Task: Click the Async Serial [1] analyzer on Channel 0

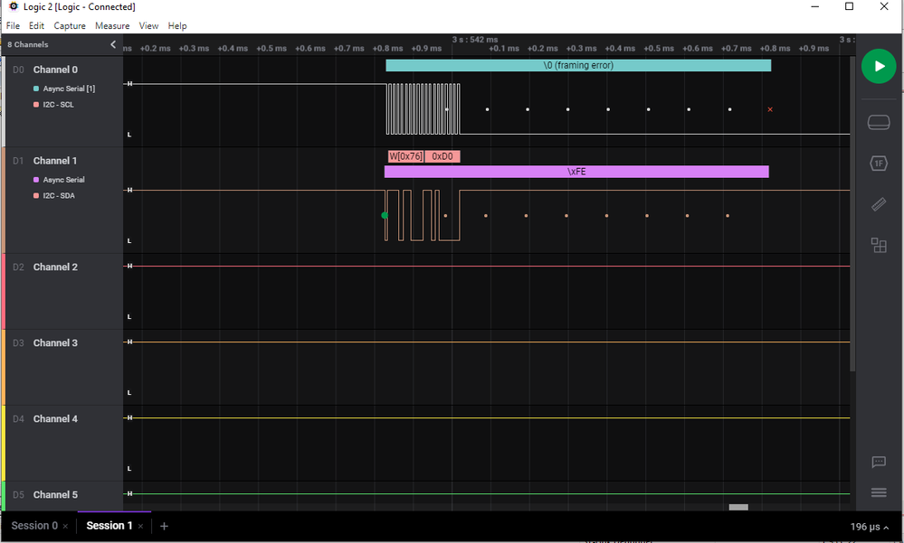Action: click(69, 89)
